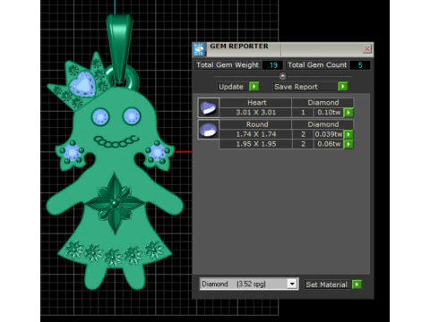Click the 1.74 X 1.74 size cell
This screenshot has height=322, width=430.
point(255,134)
